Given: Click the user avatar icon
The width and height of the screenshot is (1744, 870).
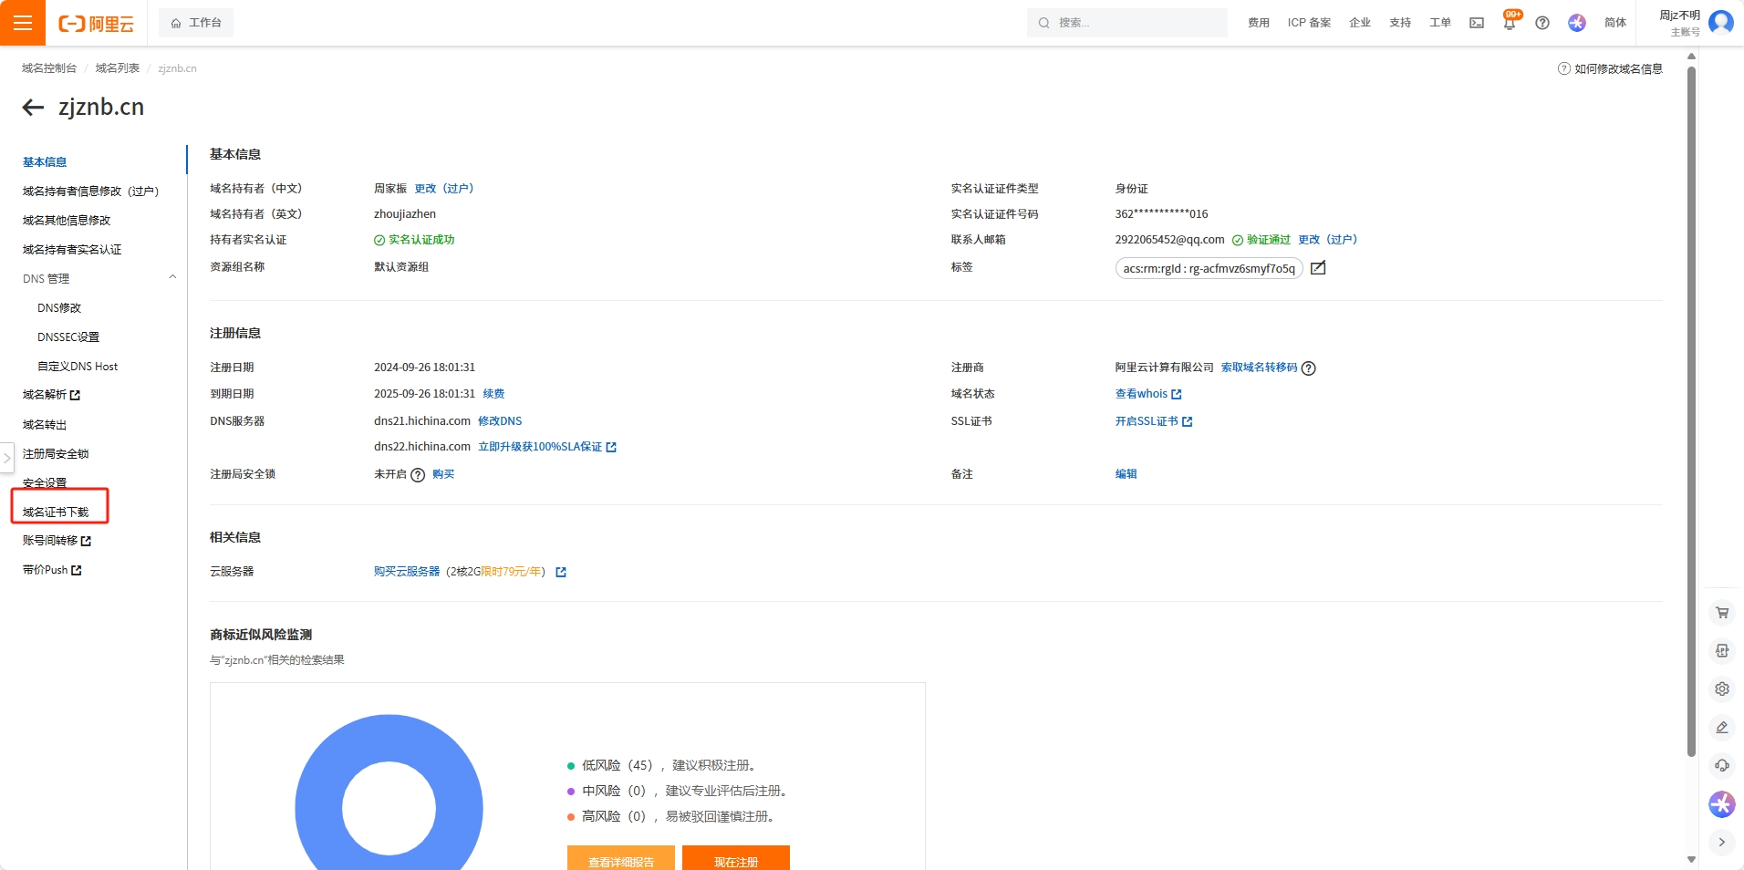Looking at the screenshot, I should pos(1721,22).
